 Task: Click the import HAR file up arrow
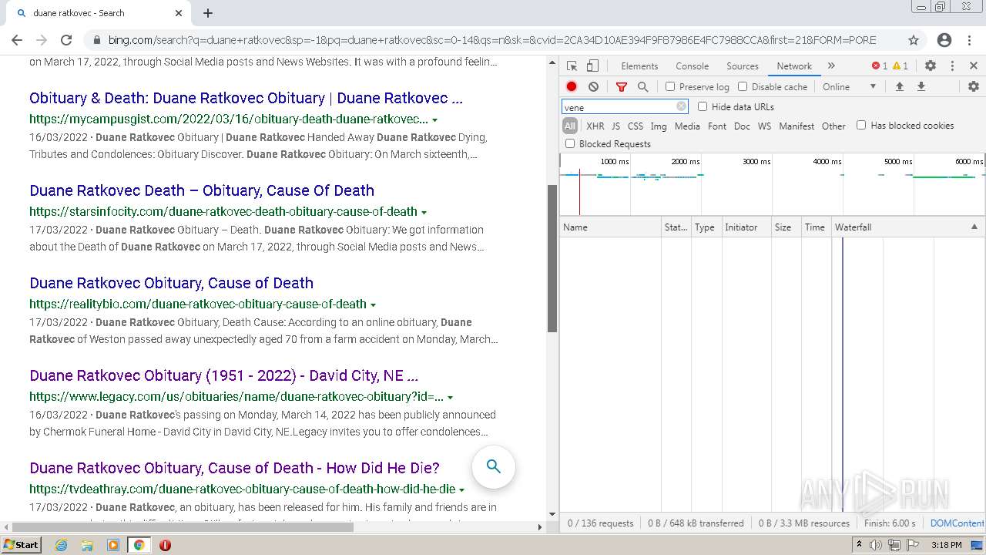click(x=899, y=87)
